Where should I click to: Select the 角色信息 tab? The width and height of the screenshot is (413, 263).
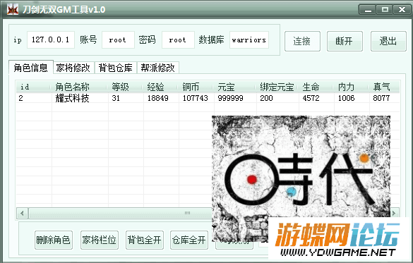(31, 68)
